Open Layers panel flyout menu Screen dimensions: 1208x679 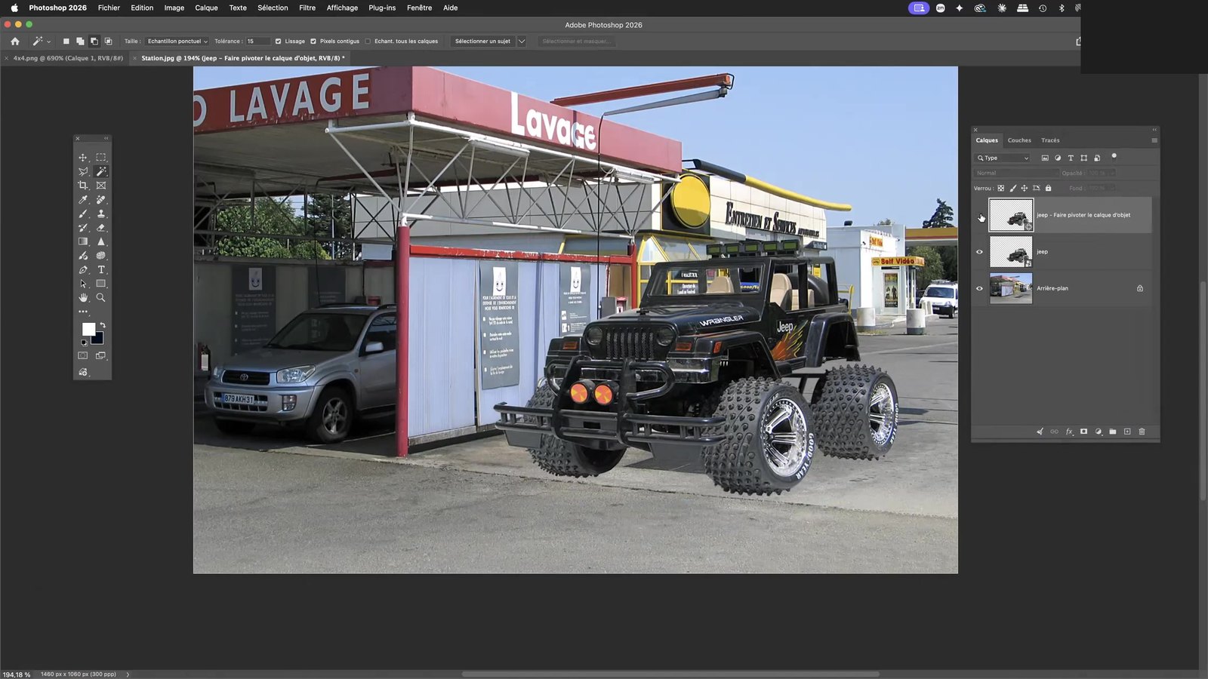(1154, 140)
